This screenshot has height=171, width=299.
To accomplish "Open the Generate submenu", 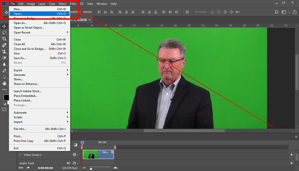I will 40,75.
